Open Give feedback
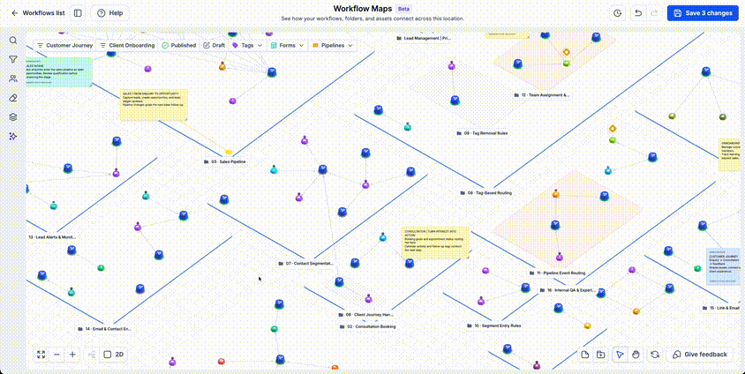Viewport: 745px width, 374px height. 700,355
